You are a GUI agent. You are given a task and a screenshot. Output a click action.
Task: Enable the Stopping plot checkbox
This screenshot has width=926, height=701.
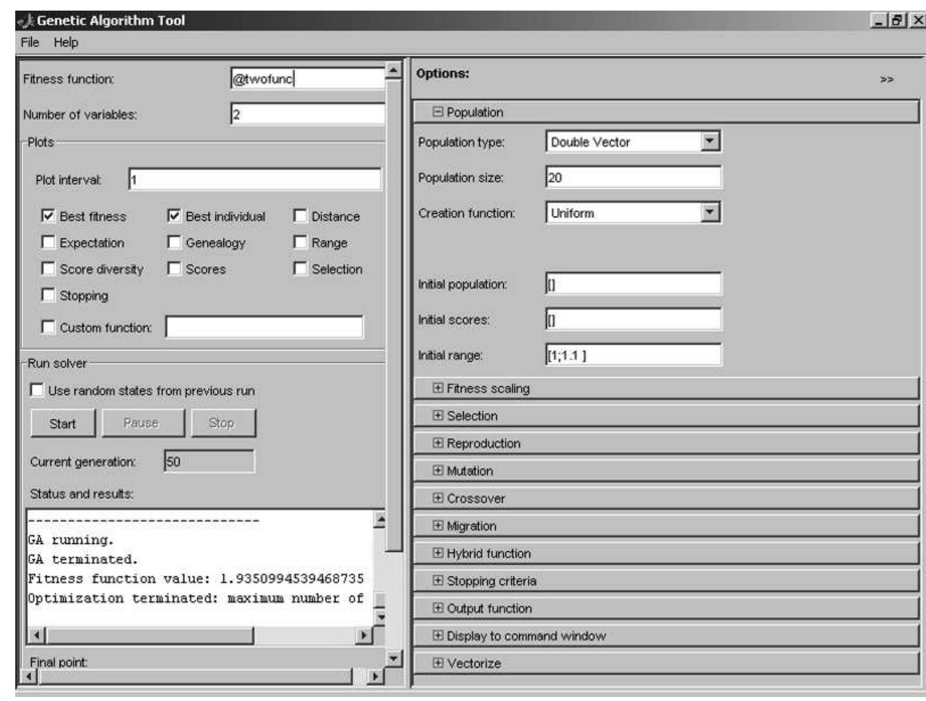pyautogui.click(x=48, y=295)
